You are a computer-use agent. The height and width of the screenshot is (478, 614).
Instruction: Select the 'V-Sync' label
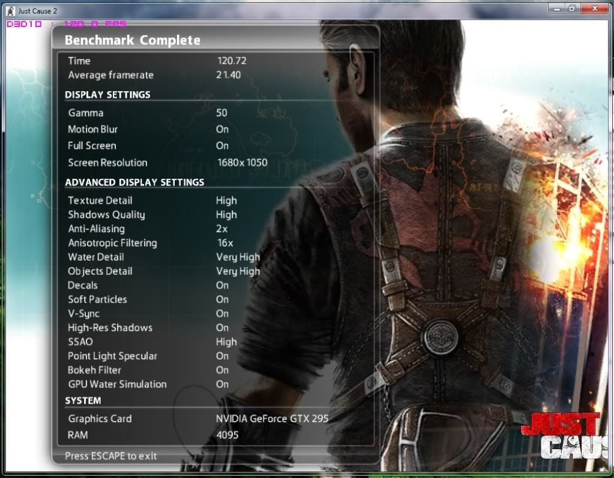(84, 314)
